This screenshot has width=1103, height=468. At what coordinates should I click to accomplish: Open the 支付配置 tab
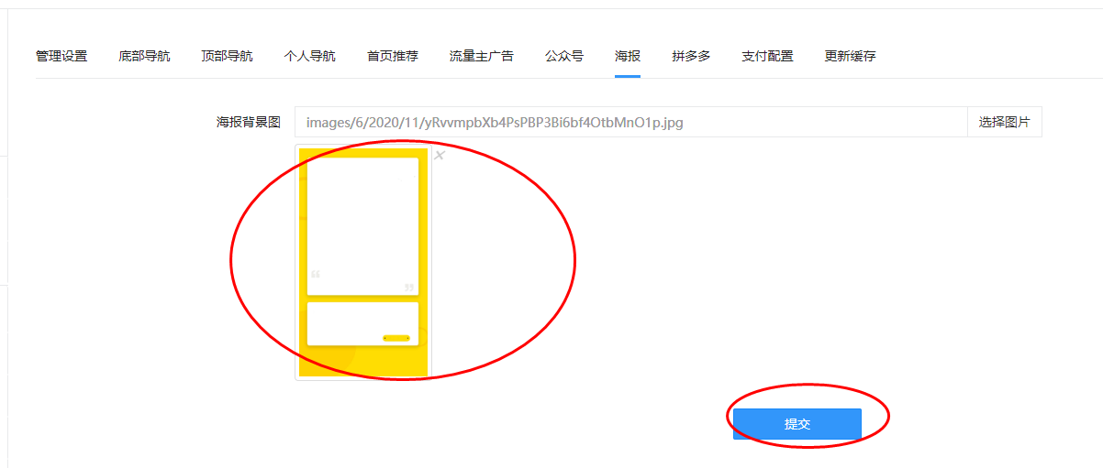pos(767,56)
